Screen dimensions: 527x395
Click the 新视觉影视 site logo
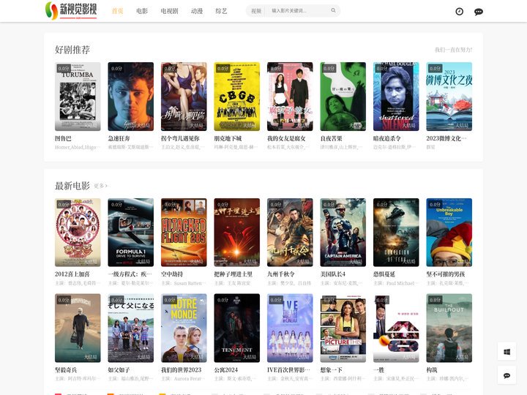(x=71, y=10)
